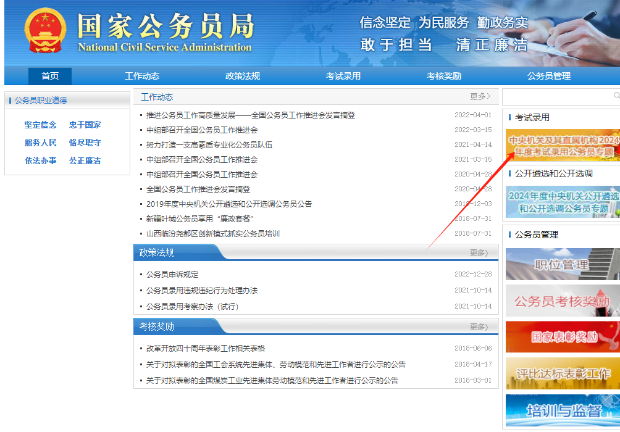Open 努力打造一支高素质专业化公务员队伍 article
The height and width of the screenshot is (432, 620).
click(209, 144)
